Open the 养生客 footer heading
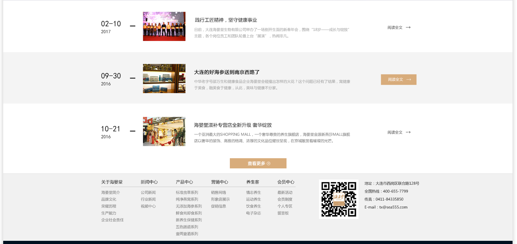This screenshot has width=517, height=244. 252,182
